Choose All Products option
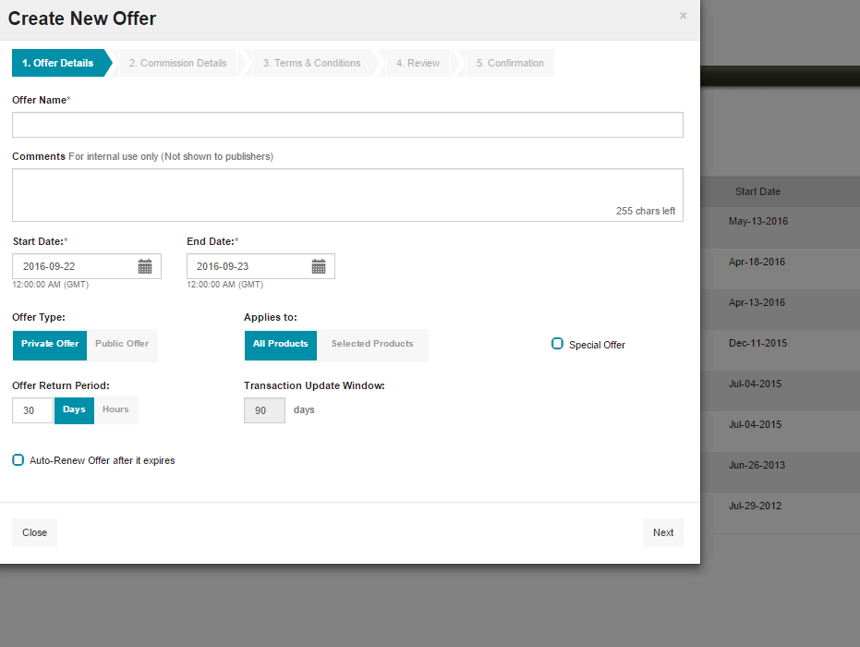 pos(280,344)
